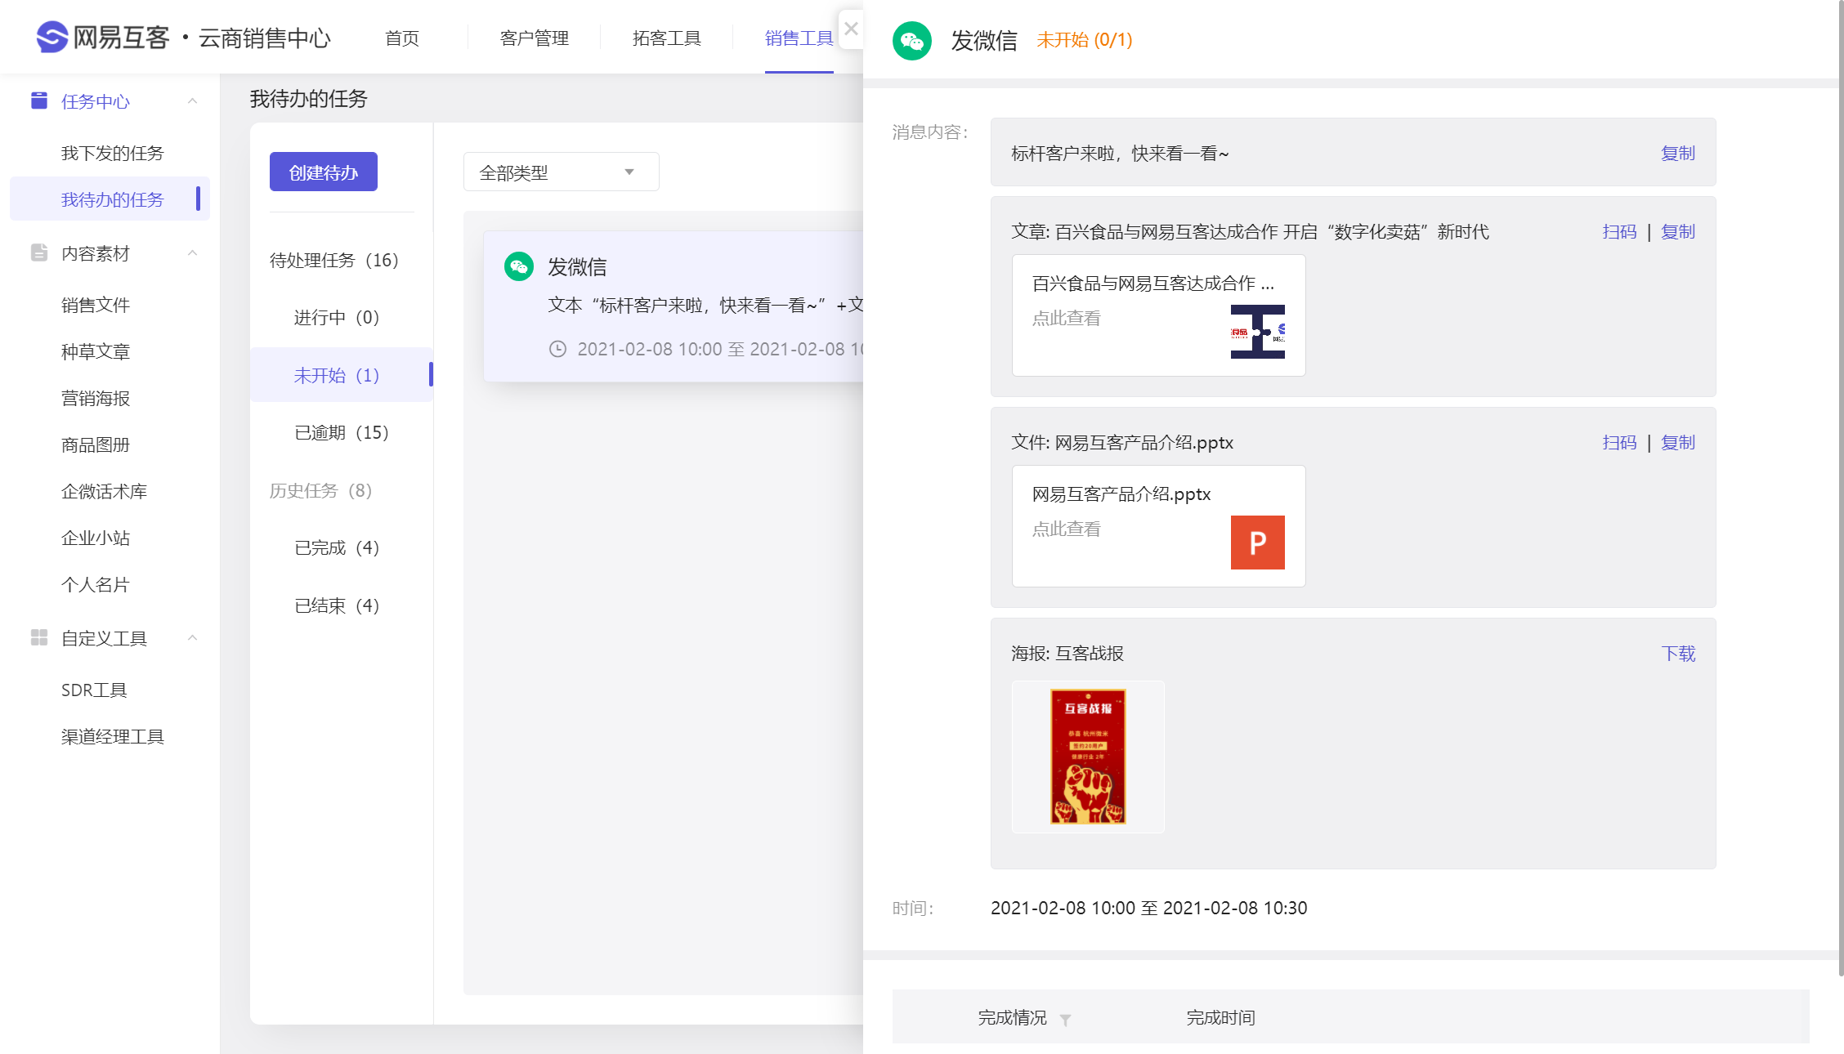
Task: Open 个人名片 in sidebar
Action: [x=95, y=584]
